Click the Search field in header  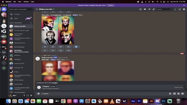(x=164, y=9)
